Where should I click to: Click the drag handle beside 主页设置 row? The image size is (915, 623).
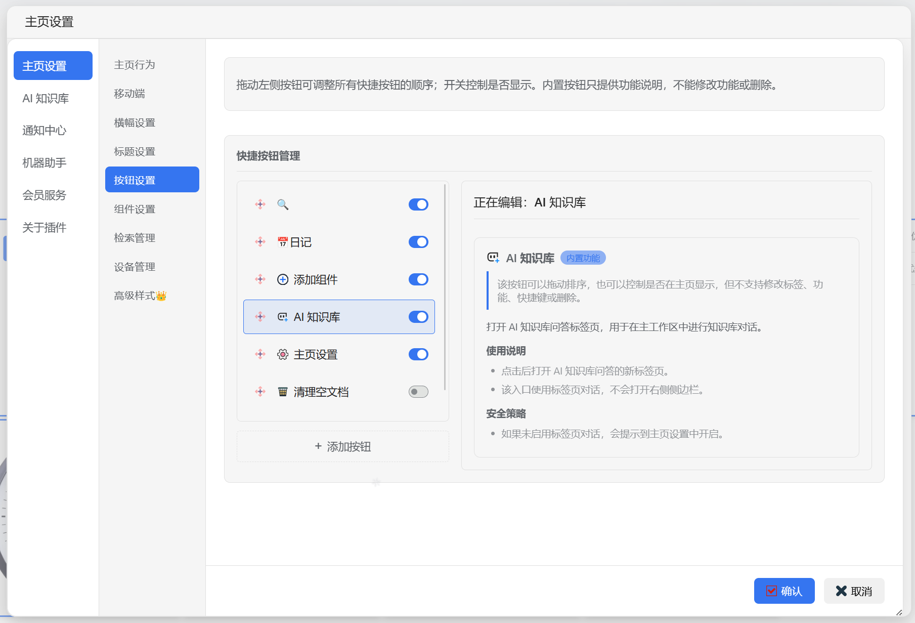(x=260, y=354)
